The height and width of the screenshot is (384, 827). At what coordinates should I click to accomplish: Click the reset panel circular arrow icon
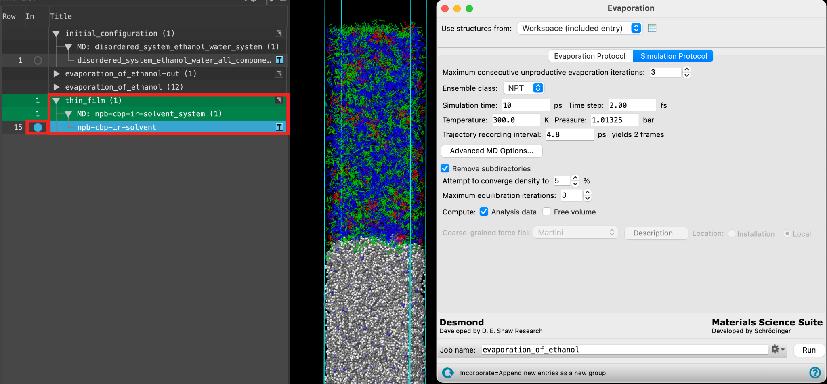pyautogui.click(x=448, y=373)
